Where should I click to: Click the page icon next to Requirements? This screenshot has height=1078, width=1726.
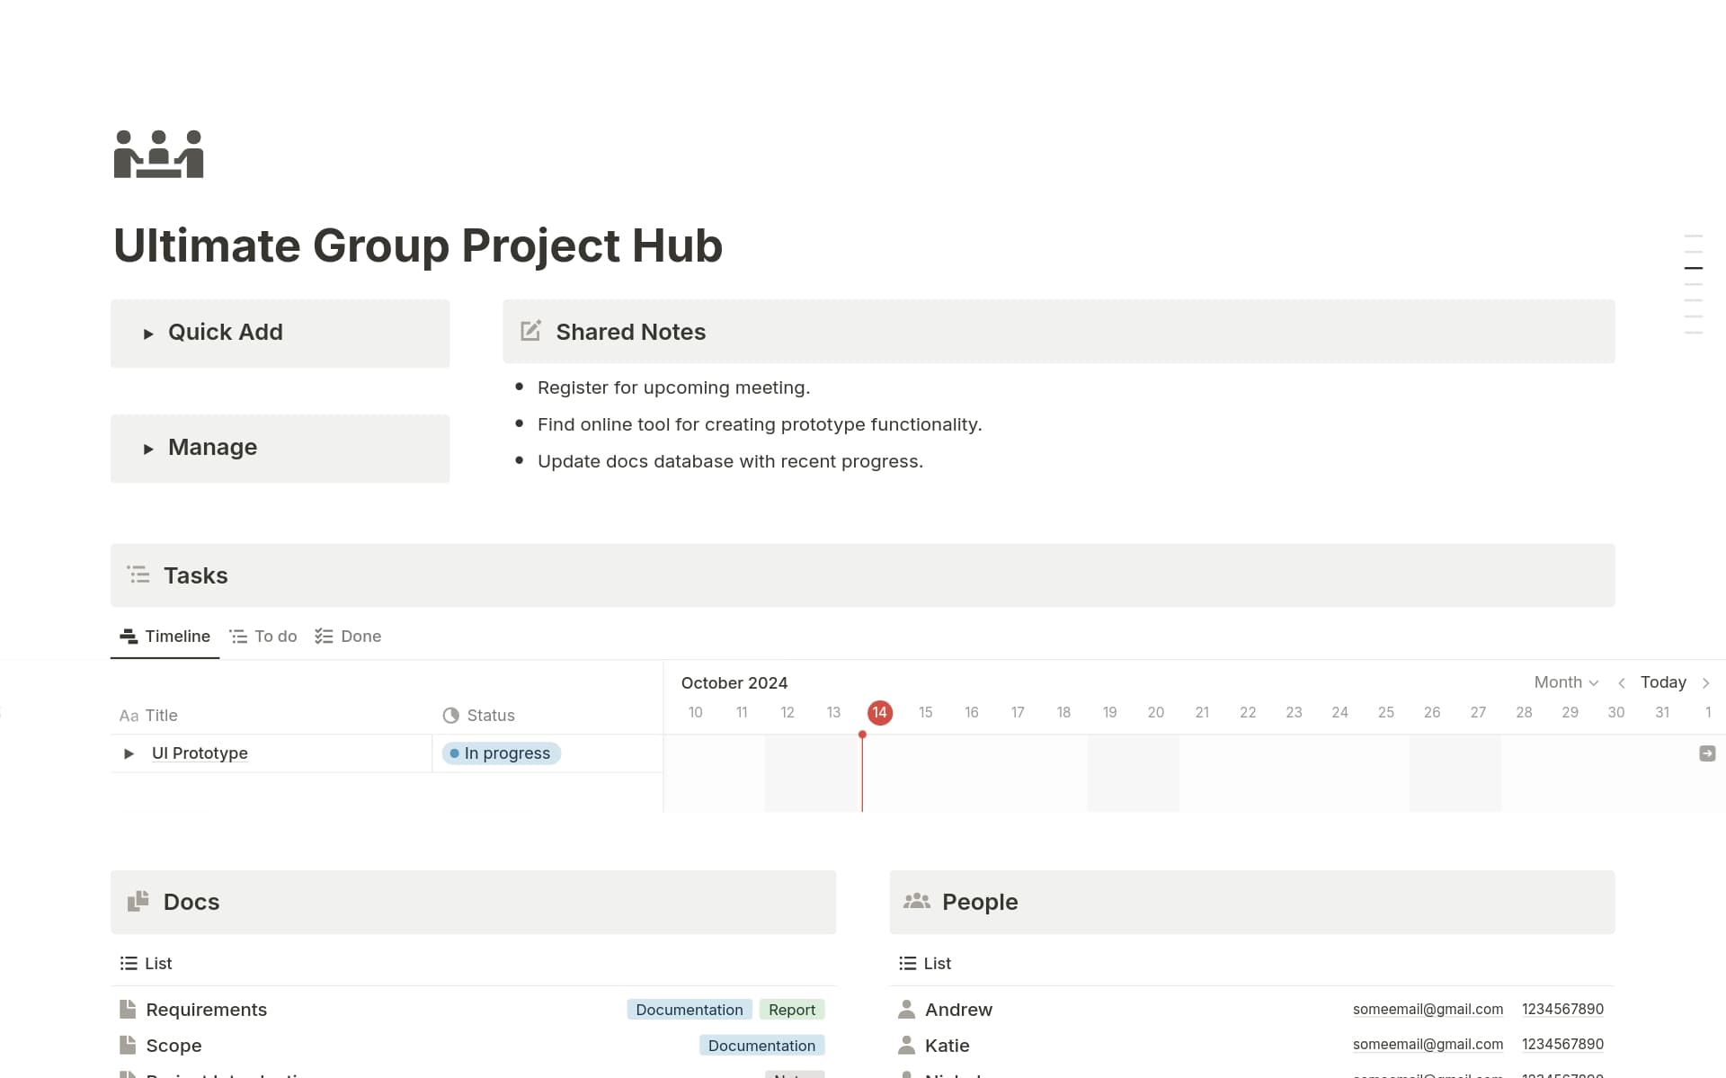pyautogui.click(x=128, y=1009)
